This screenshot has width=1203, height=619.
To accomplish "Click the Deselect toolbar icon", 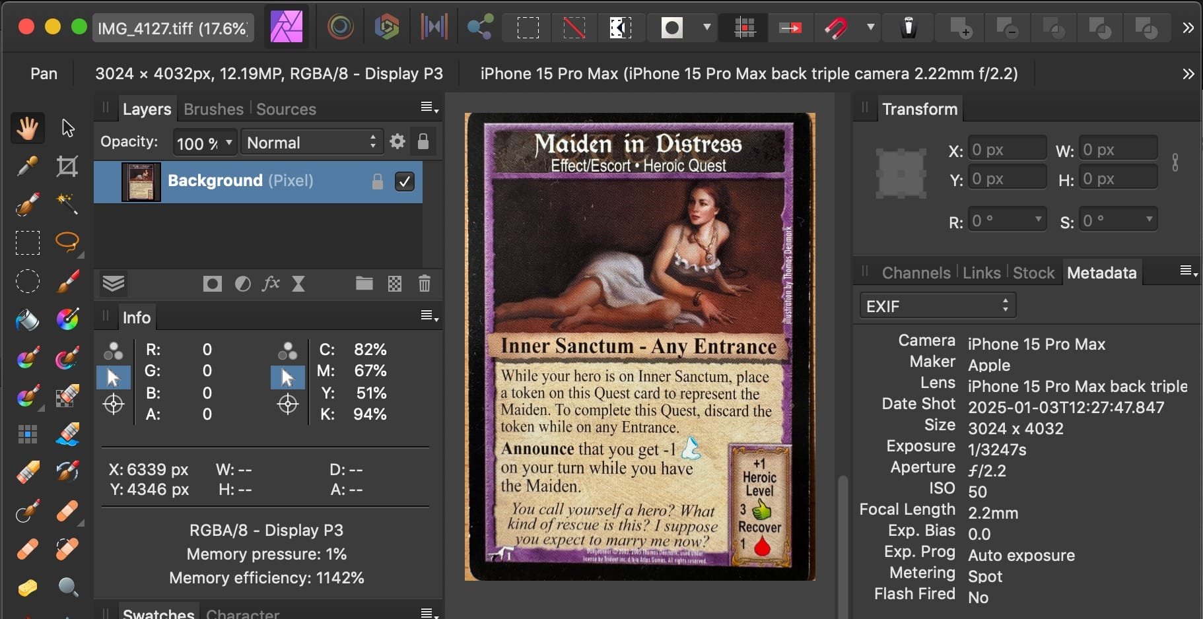I will point(574,28).
